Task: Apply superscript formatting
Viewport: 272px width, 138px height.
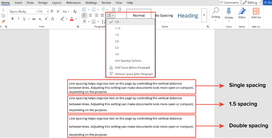Action: pyautogui.click(x=46, y=19)
